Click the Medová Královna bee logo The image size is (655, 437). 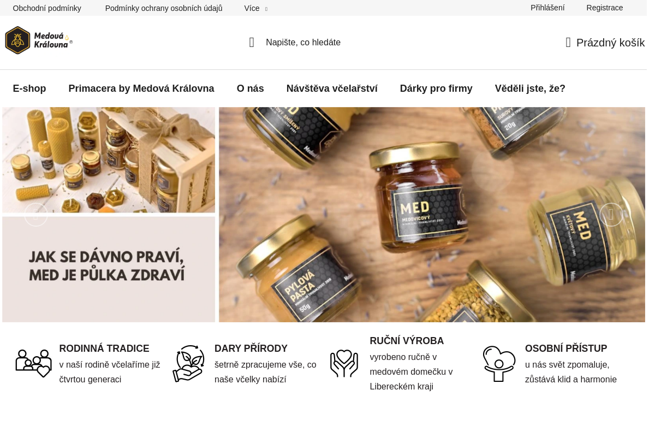(x=39, y=40)
